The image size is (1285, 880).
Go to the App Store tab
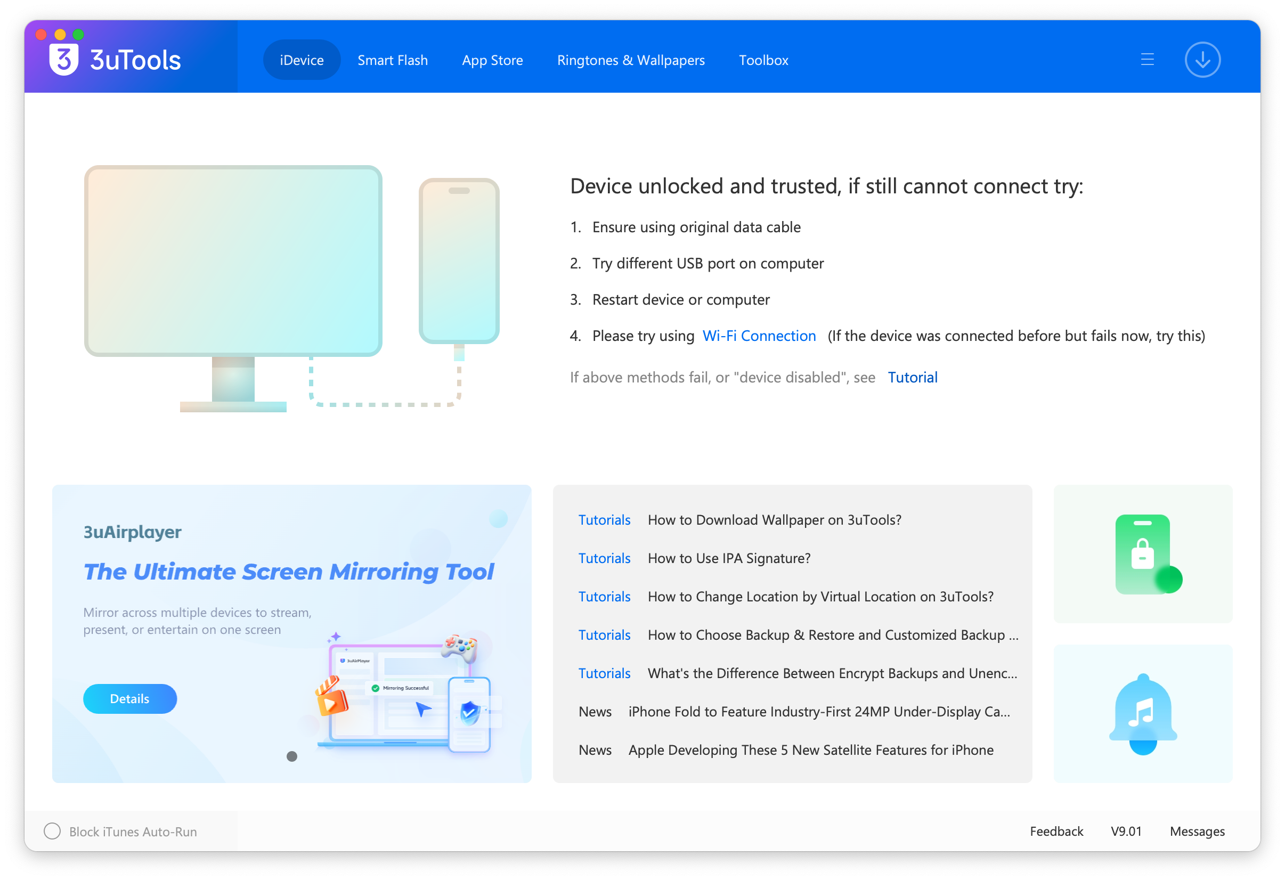point(492,60)
